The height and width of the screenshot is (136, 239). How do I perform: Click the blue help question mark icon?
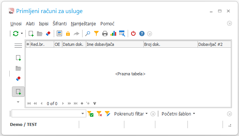[142, 34]
